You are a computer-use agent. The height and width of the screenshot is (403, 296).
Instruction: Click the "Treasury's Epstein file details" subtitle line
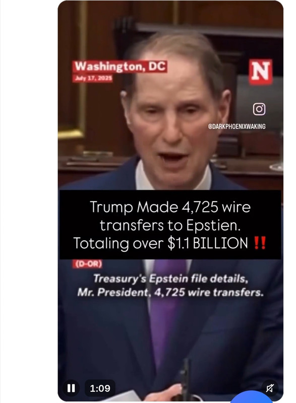click(x=170, y=279)
